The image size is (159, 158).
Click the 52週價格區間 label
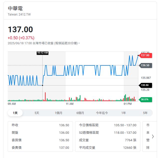[89, 132]
